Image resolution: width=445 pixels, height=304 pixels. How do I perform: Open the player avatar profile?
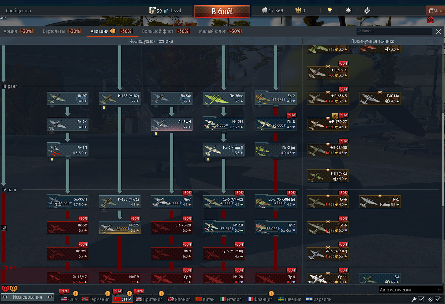(x=153, y=11)
